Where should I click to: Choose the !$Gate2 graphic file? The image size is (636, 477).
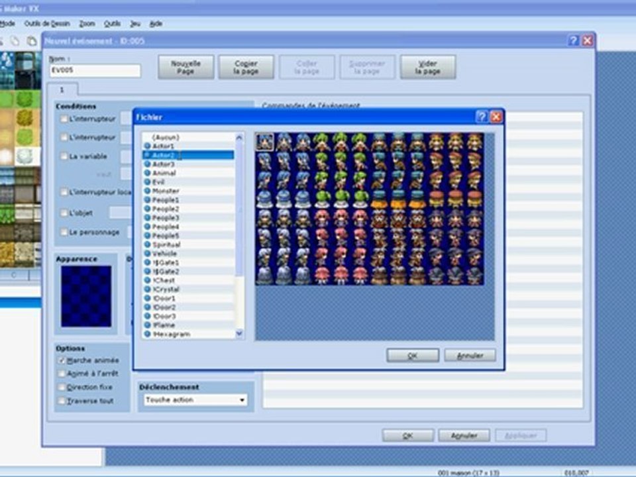coord(188,271)
